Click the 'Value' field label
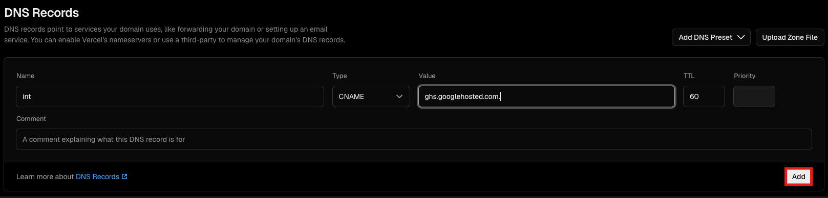 coord(427,76)
